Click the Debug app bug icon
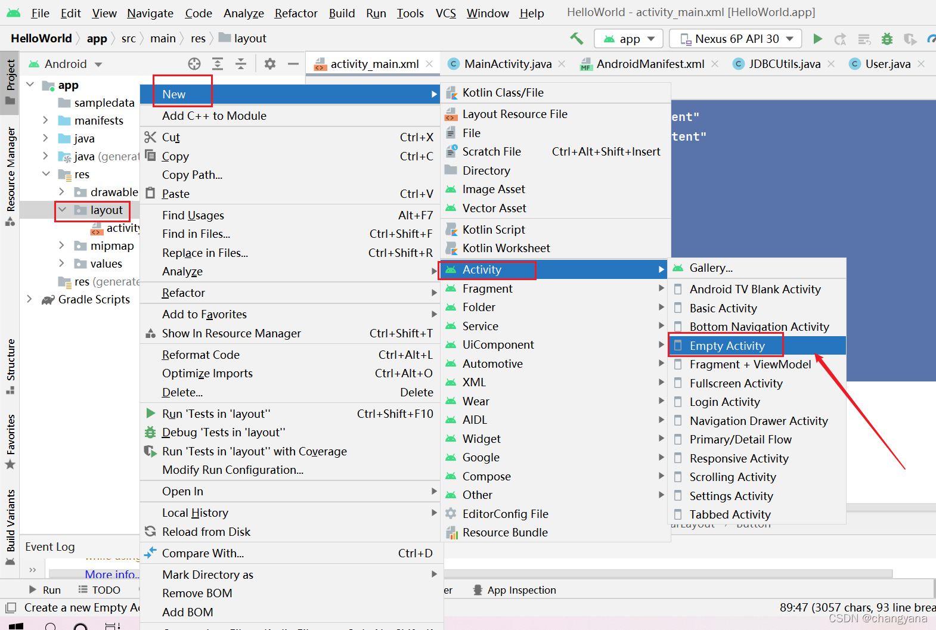Viewport: 936px width, 630px height. tap(887, 39)
